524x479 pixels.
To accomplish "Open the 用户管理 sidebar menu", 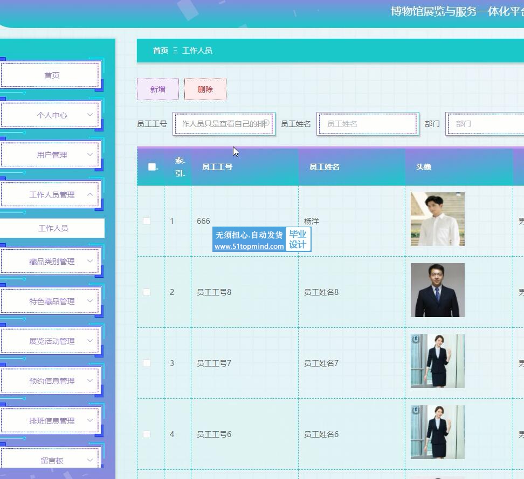I will coord(51,155).
